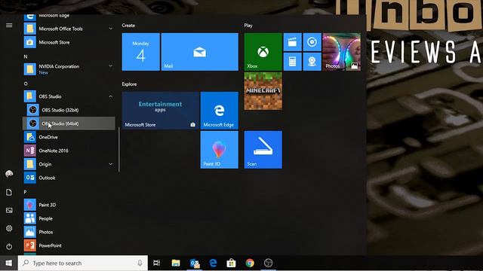The image size is (483, 271).
Task: Open Settings gear in Start sidebar
Action: 9,228
